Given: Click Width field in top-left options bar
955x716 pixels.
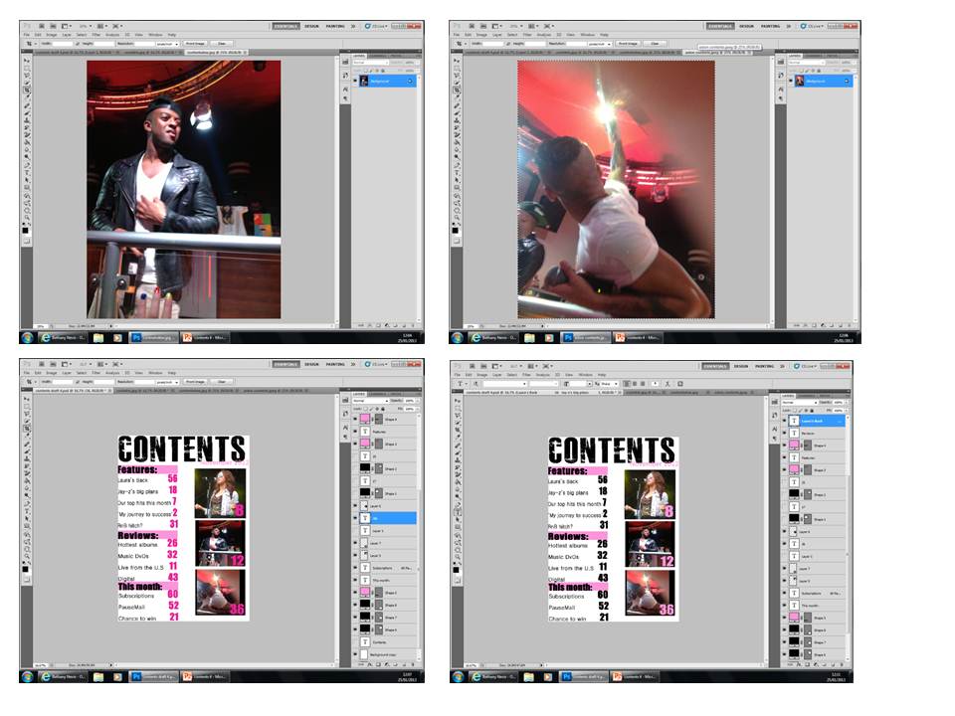Looking at the screenshot, I should (x=63, y=44).
